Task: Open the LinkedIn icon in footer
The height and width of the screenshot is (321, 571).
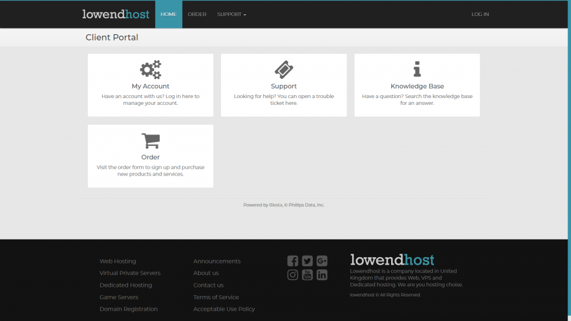Action: 322,275
